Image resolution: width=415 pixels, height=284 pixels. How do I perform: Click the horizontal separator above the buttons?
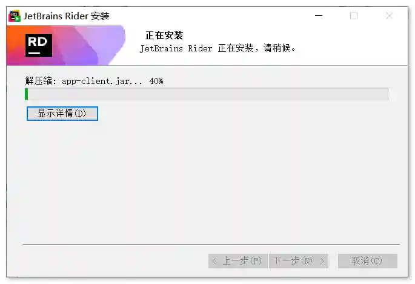[211, 245]
